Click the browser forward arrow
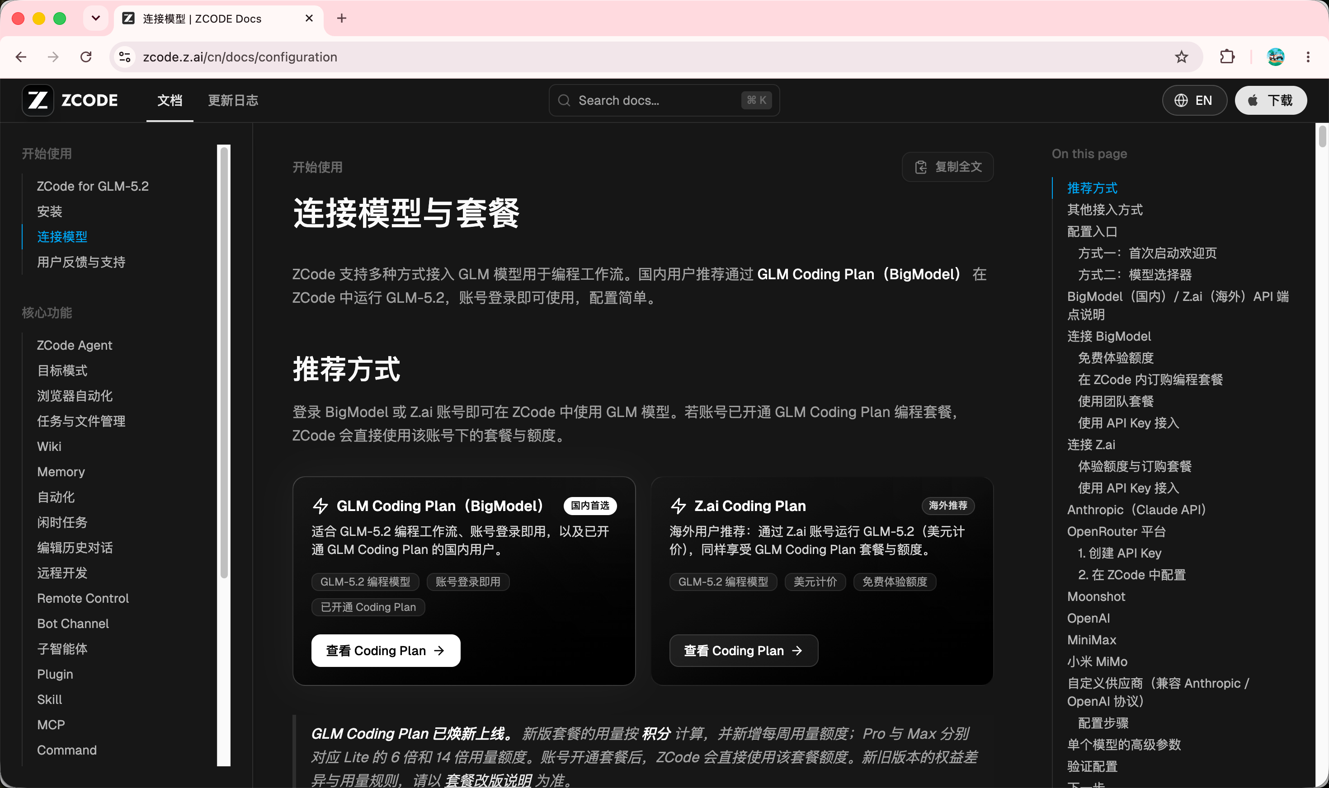The width and height of the screenshot is (1329, 788). pyautogui.click(x=53, y=57)
